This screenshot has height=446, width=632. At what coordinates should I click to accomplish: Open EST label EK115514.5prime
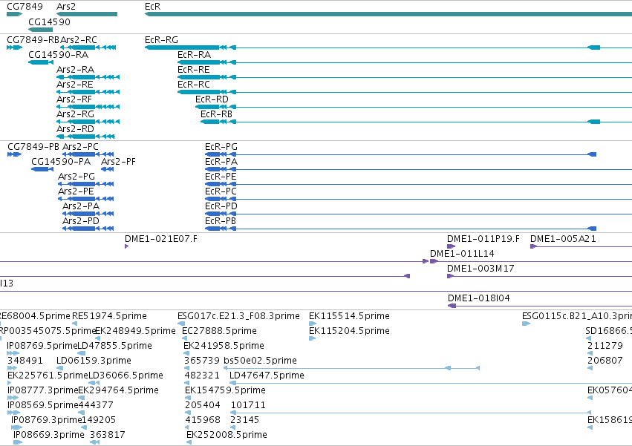click(x=349, y=317)
